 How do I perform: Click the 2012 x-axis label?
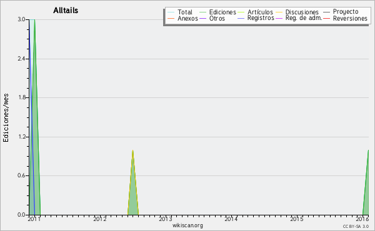click(100, 219)
